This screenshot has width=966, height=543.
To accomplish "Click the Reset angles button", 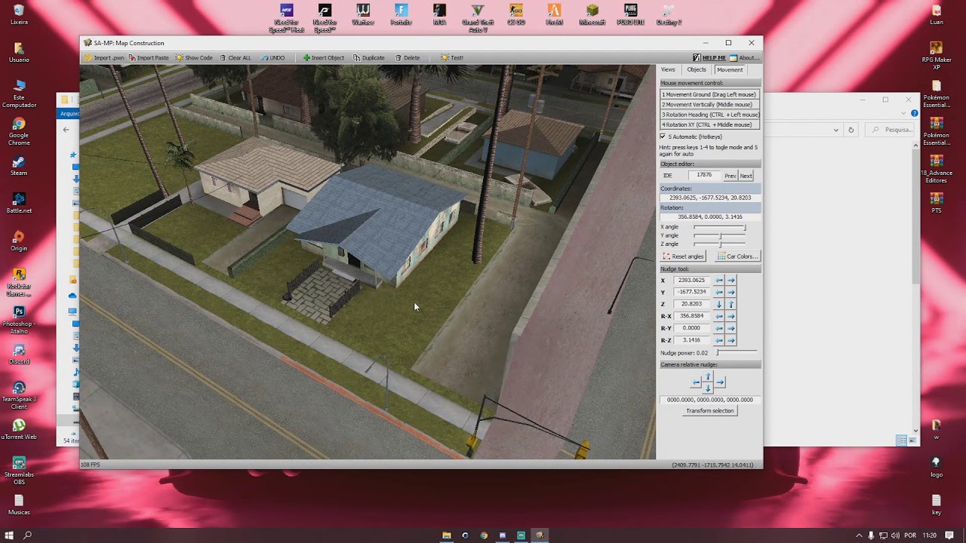I will 683,256.
